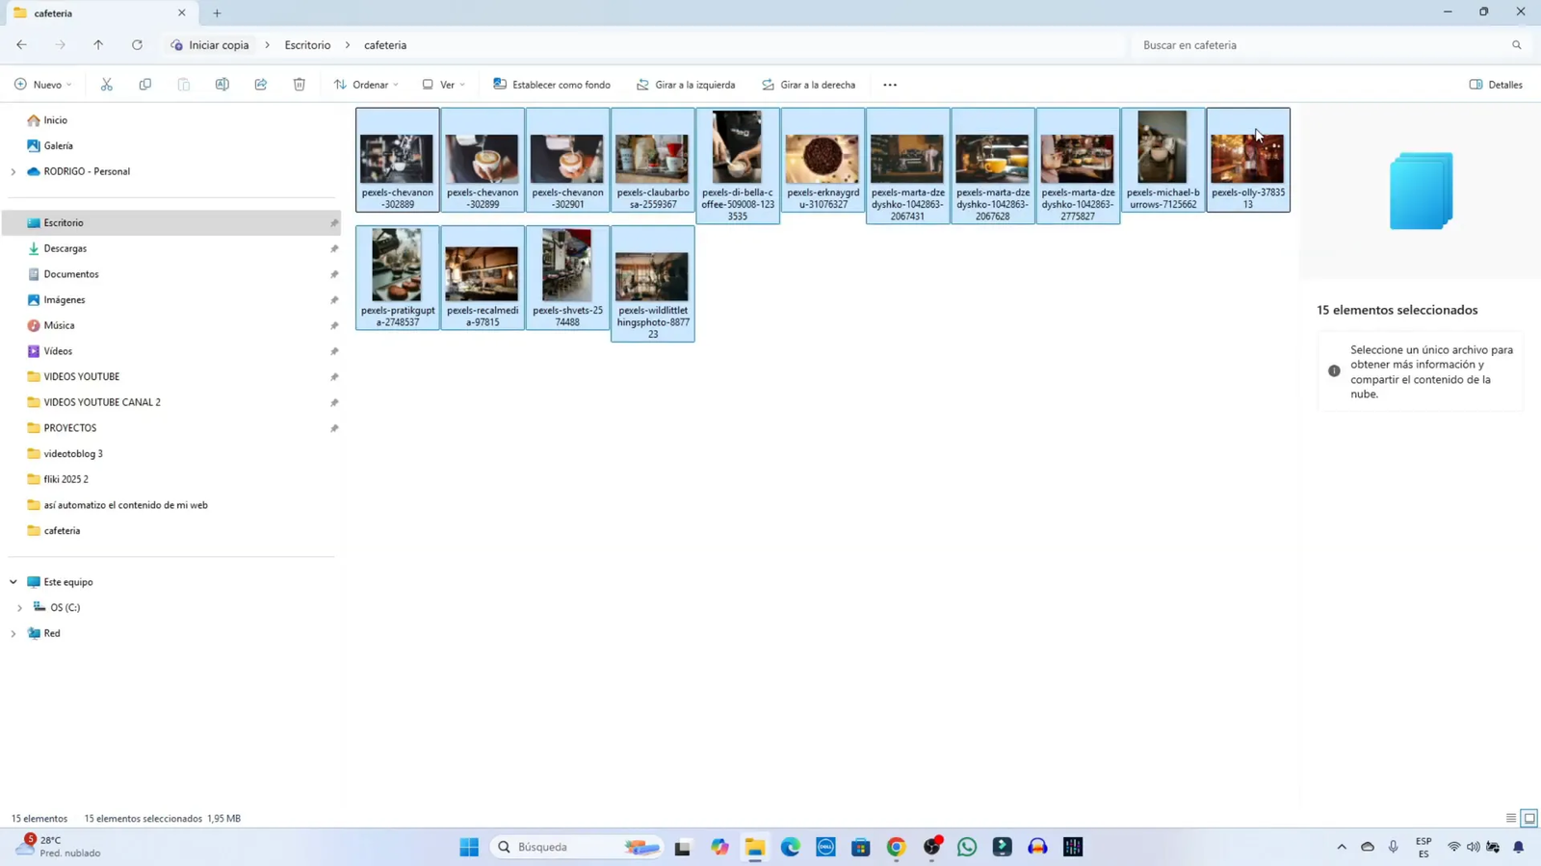Refresh the current folder view
Viewport: 1541px width, 866px height.
[x=137, y=45]
